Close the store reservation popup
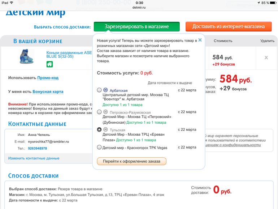The width and height of the screenshot is (278, 209). (x=200, y=40)
